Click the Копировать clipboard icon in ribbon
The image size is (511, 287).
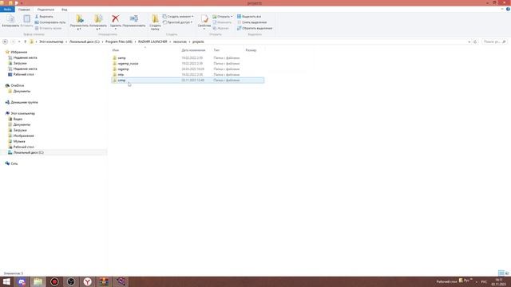[10, 21]
